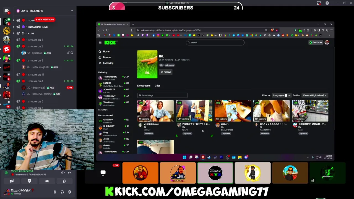The image size is (354, 199).
Task: Reload the Kick page
Action: (x=107, y=30)
